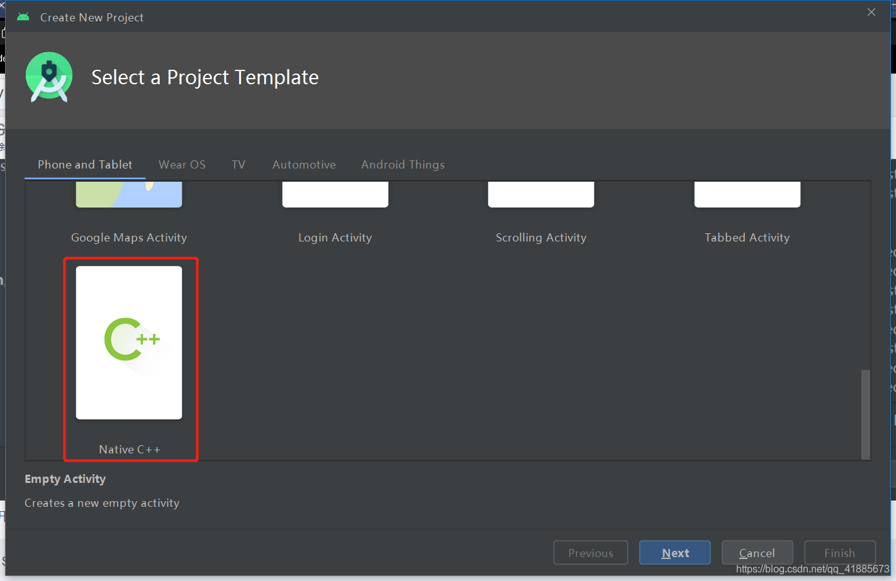Click 'Creates a new empty activity' text
This screenshot has height=581, width=896.
click(x=102, y=503)
